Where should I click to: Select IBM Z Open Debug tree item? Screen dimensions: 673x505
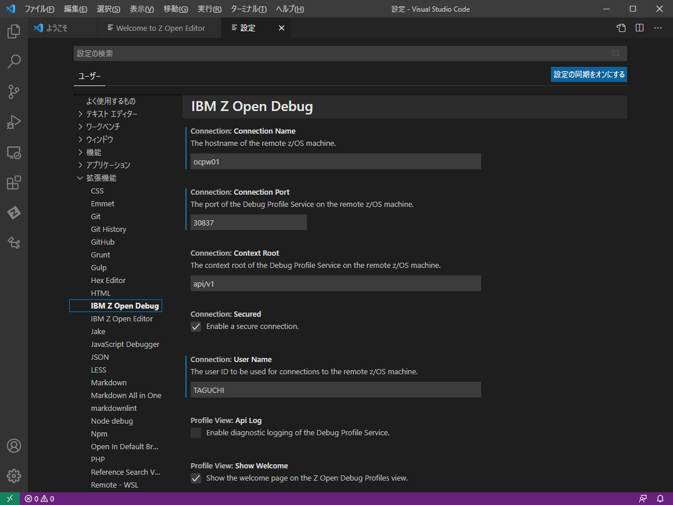tap(116, 306)
